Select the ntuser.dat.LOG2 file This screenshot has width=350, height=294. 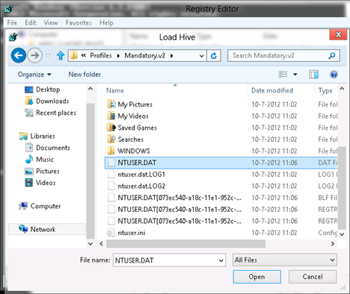click(221, 186)
